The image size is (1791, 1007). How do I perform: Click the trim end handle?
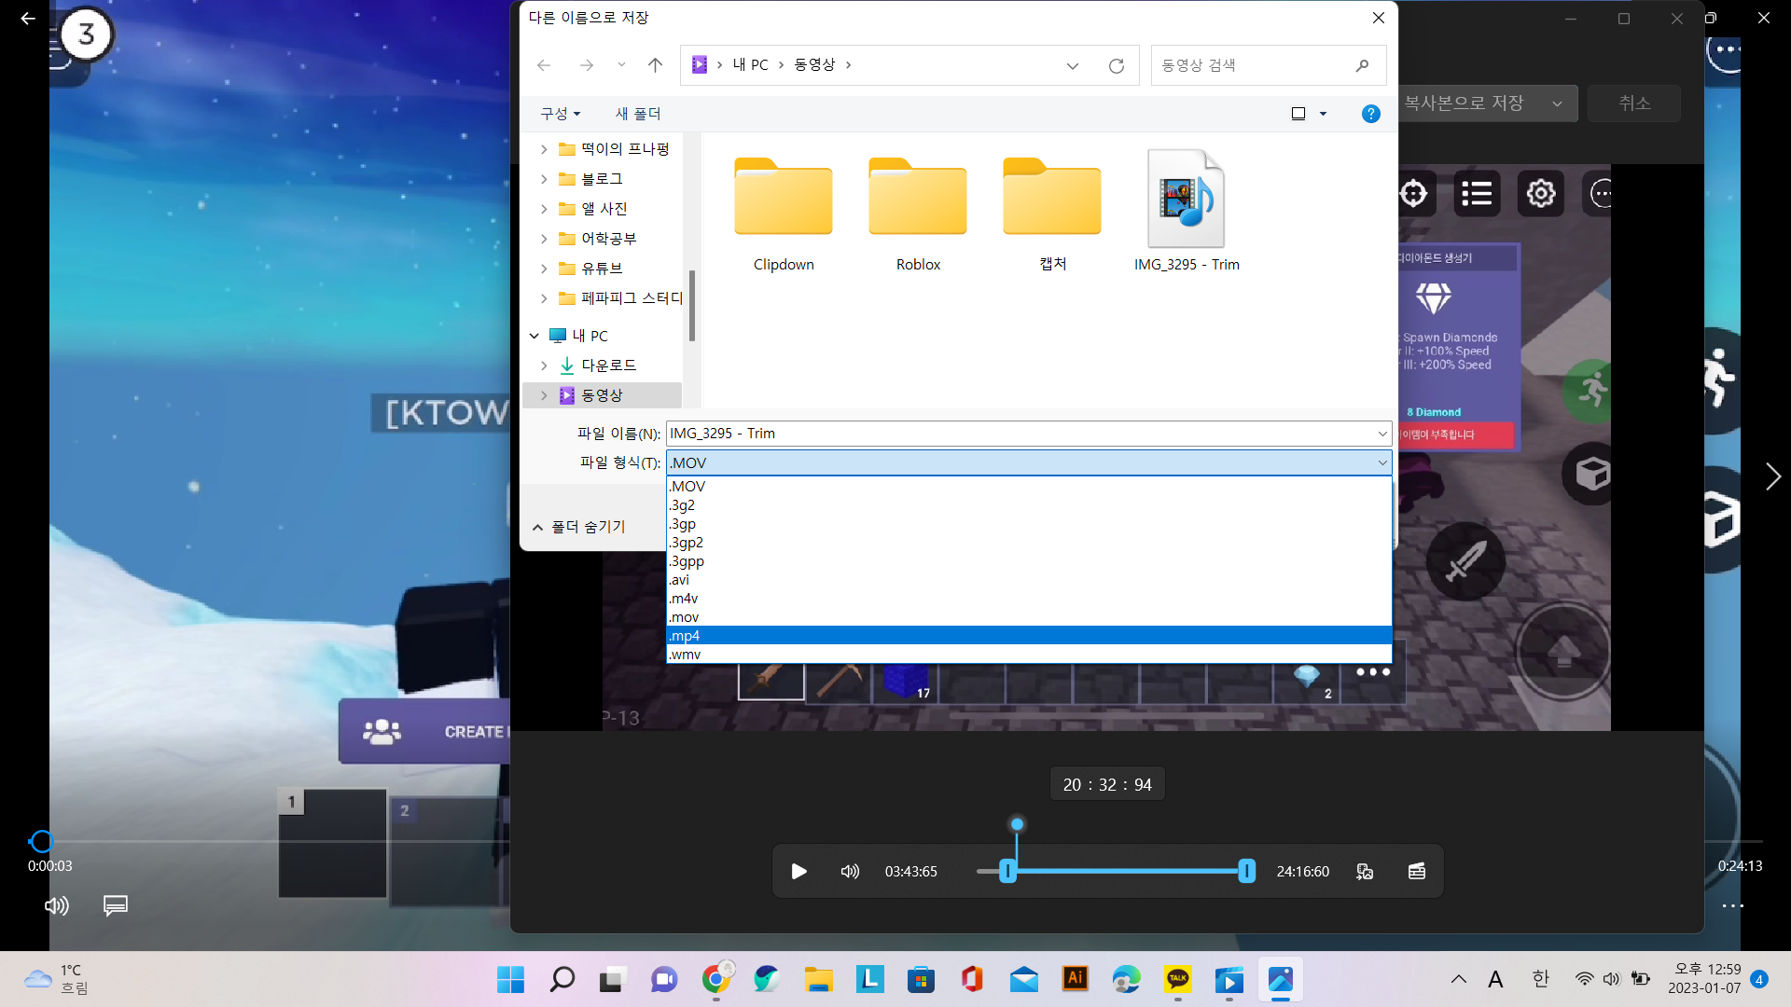pyautogui.click(x=1246, y=871)
